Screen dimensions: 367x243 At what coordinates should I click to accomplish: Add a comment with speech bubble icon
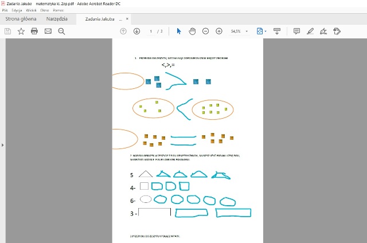click(296, 31)
